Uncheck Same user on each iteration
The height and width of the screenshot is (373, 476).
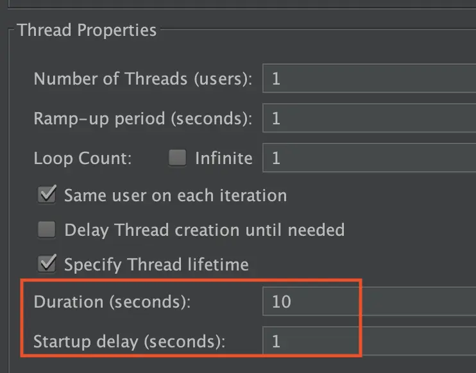pos(47,195)
